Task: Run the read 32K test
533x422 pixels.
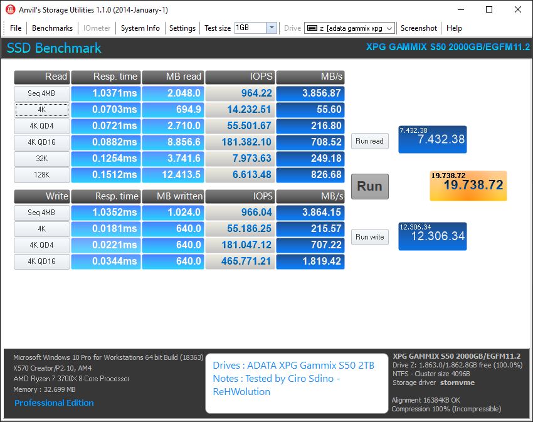Action: 42,159
